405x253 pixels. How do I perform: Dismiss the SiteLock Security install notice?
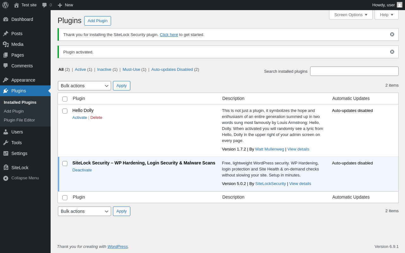point(392,34)
